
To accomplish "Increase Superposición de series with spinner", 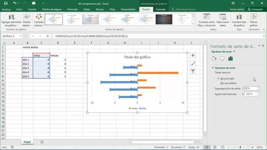I will 258,87.
